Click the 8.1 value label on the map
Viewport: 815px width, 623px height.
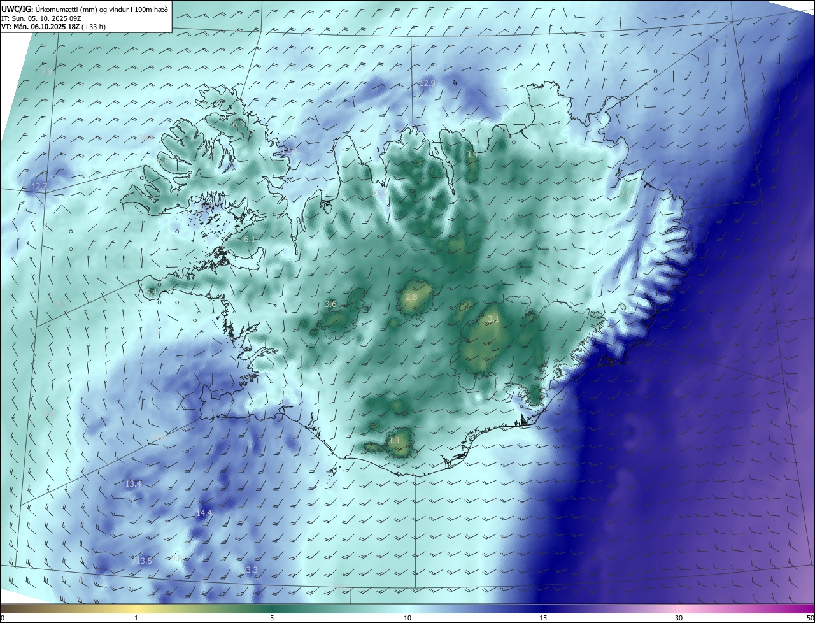pyautogui.click(x=61, y=304)
